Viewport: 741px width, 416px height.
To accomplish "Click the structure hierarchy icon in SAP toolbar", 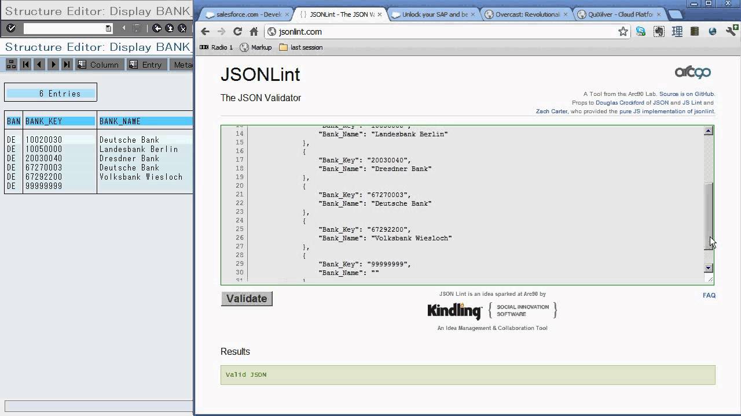I will (11, 65).
